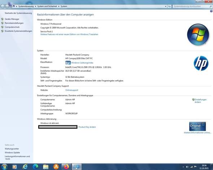Open Leistungsinformationen und -tools

(x=17, y=157)
